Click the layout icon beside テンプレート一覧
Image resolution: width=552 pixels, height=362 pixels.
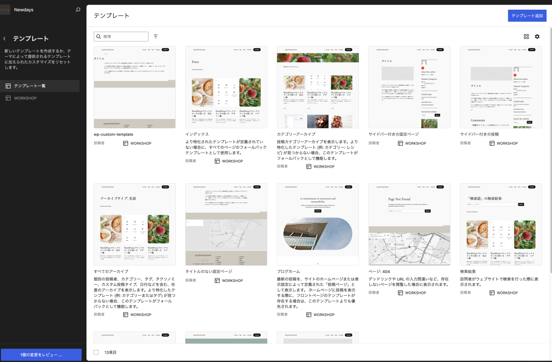[x=8, y=86]
